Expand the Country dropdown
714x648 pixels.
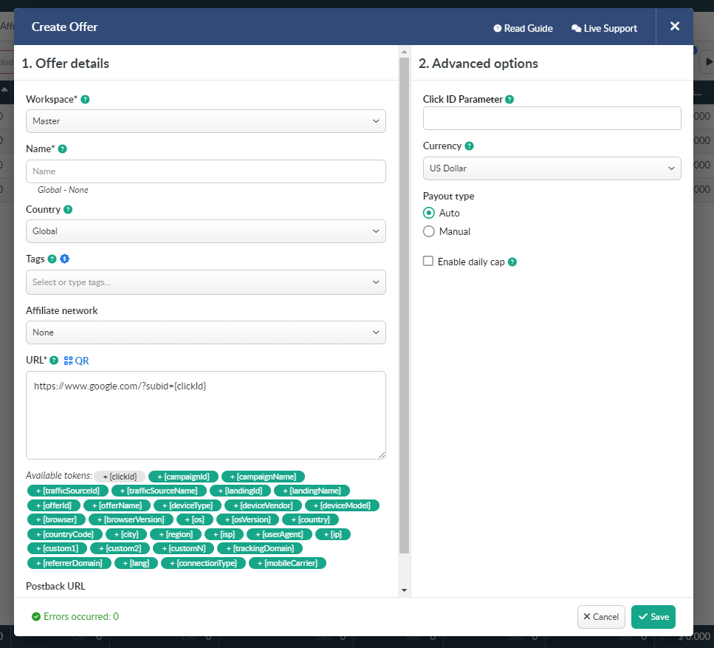[x=205, y=231]
